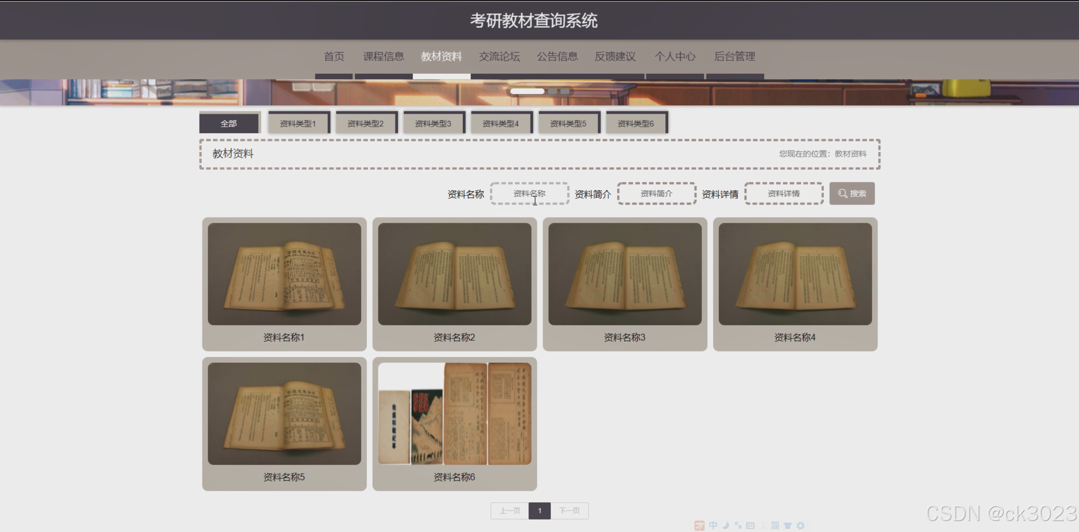Screen dimensions: 1079x532
Task: Open 个人中心 from navigation
Action: tap(674, 56)
